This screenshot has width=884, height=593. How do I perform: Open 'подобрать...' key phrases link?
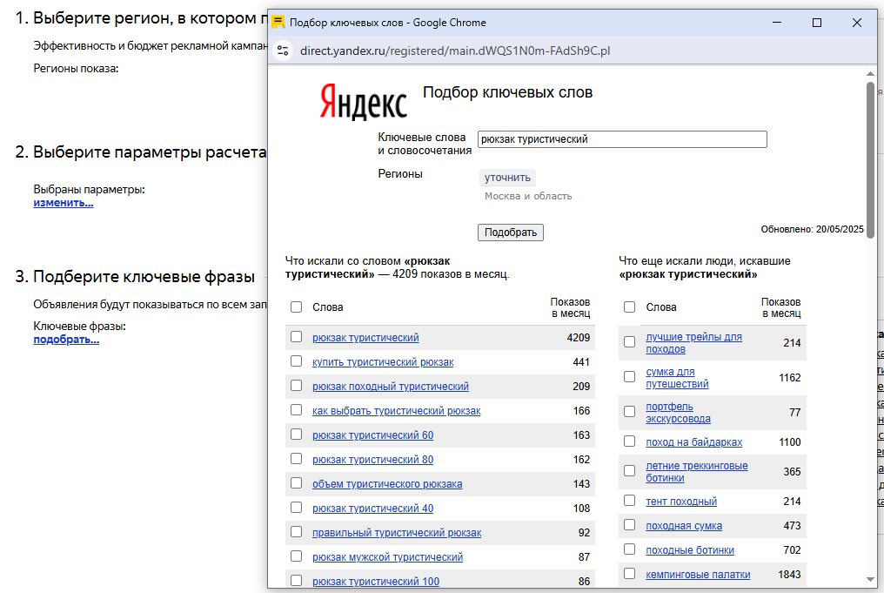(x=66, y=340)
